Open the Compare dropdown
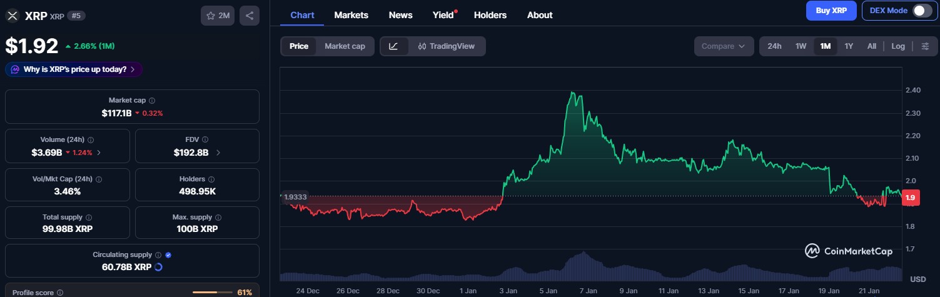Image resolution: width=940 pixels, height=297 pixels. [724, 46]
